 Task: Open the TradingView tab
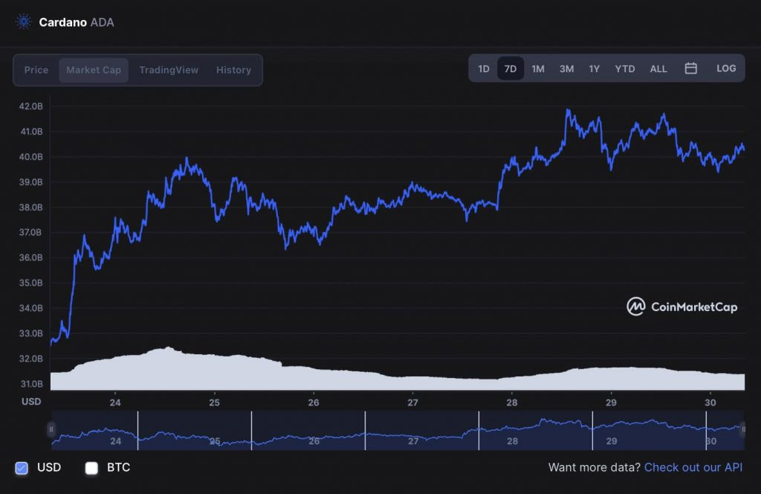coord(169,70)
